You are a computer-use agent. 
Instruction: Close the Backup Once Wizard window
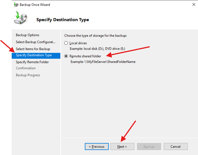[x=193, y=5]
